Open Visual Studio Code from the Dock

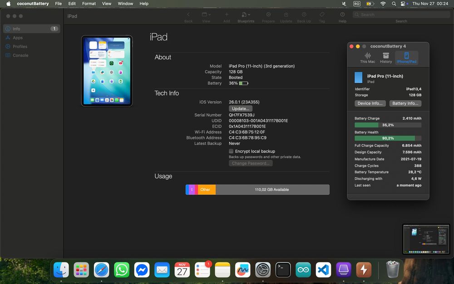(323, 270)
